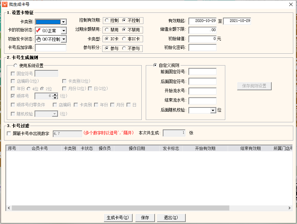Open the 卡类别 dropdown list
297x224 pixels.
point(64,22)
